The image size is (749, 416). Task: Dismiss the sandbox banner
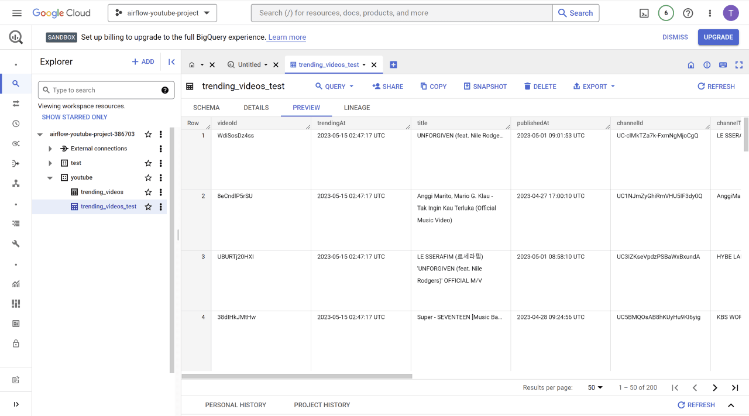(x=675, y=37)
